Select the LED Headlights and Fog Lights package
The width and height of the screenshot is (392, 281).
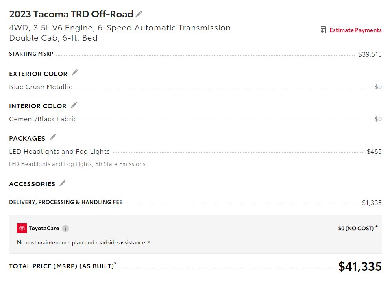coord(59,152)
